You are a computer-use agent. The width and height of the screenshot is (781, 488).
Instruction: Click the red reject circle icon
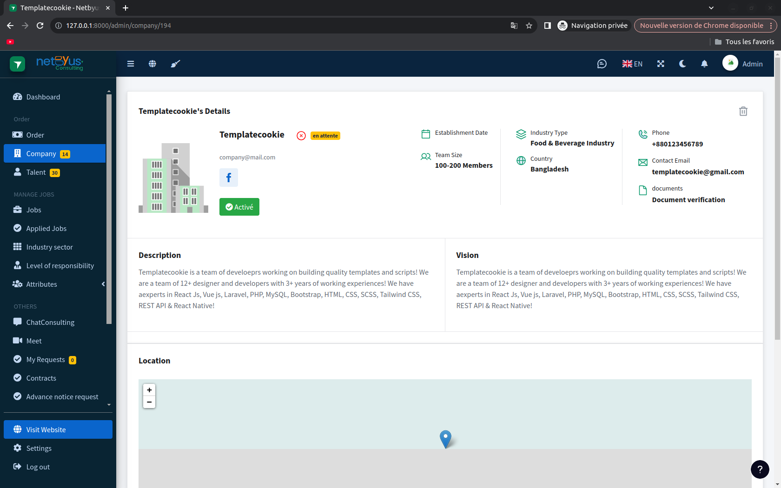click(301, 136)
